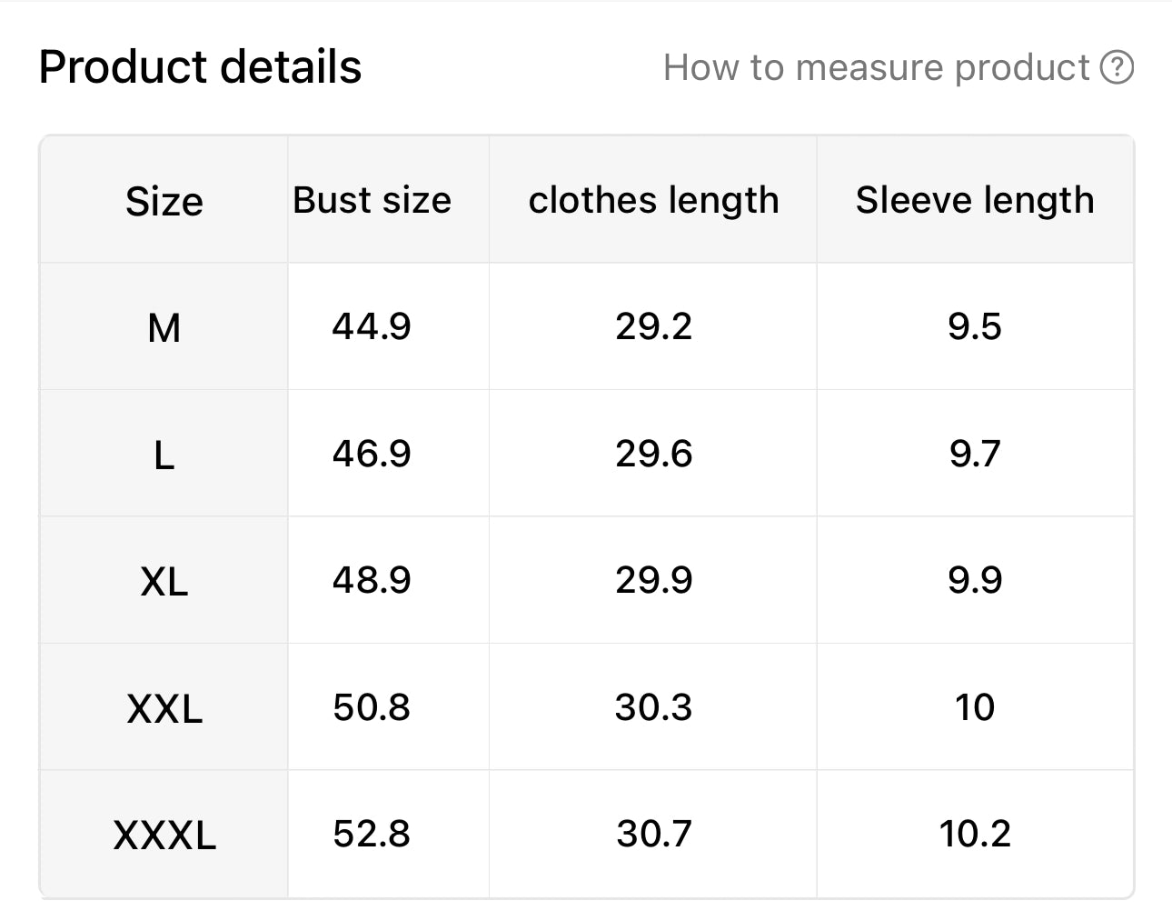1172x921 pixels.
Task: Click the 44.9 bust measurement for M
Action: point(372,327)
